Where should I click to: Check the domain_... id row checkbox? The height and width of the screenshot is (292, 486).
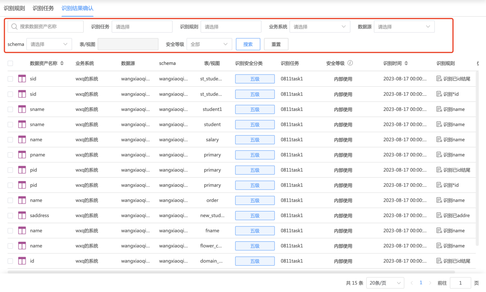point(10,261)
